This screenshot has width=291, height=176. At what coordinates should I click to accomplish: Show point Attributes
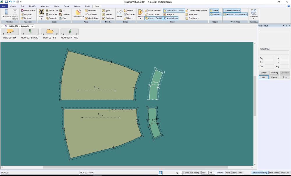(91, 14)
